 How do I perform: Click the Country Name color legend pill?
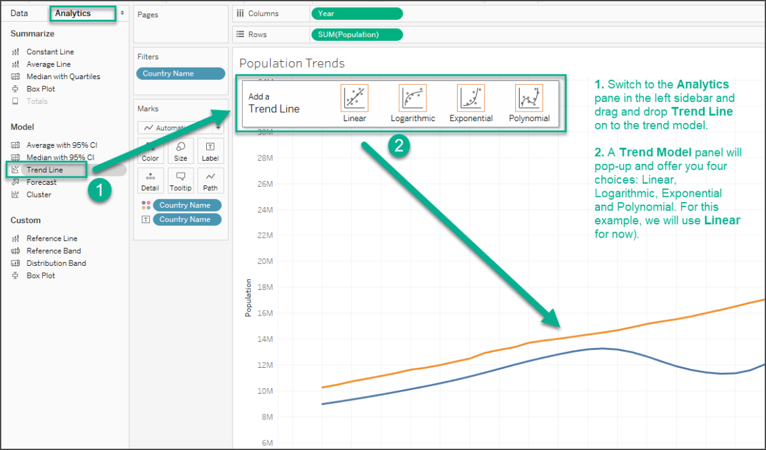[186, 205]
